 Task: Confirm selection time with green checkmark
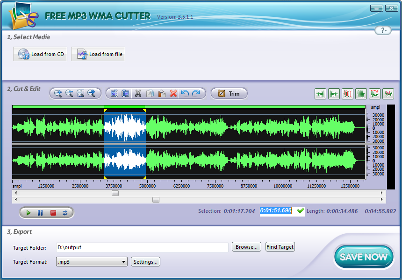[301, 211]
